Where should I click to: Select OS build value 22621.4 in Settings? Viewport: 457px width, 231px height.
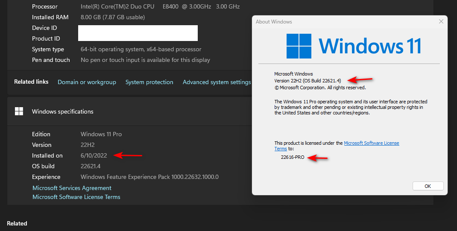click(x=91, y=167)
